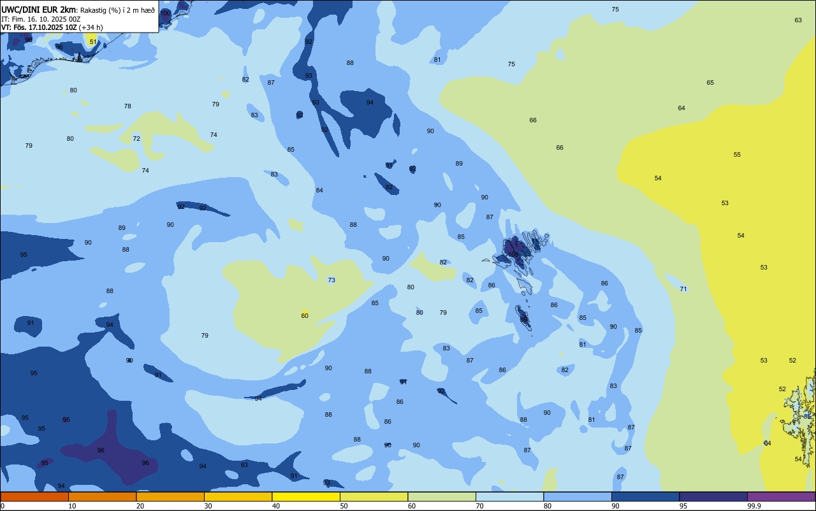Select the 20–30 amber legend swatch
The width and height of the screenshot is (816, 511).
point(170,497)
